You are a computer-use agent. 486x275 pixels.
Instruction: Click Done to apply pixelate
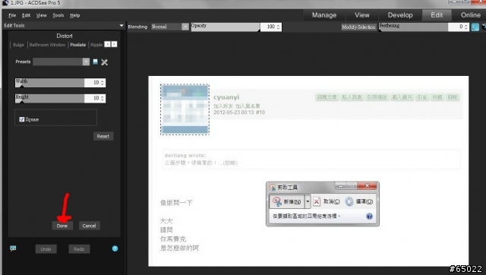[x=62, y=226]
